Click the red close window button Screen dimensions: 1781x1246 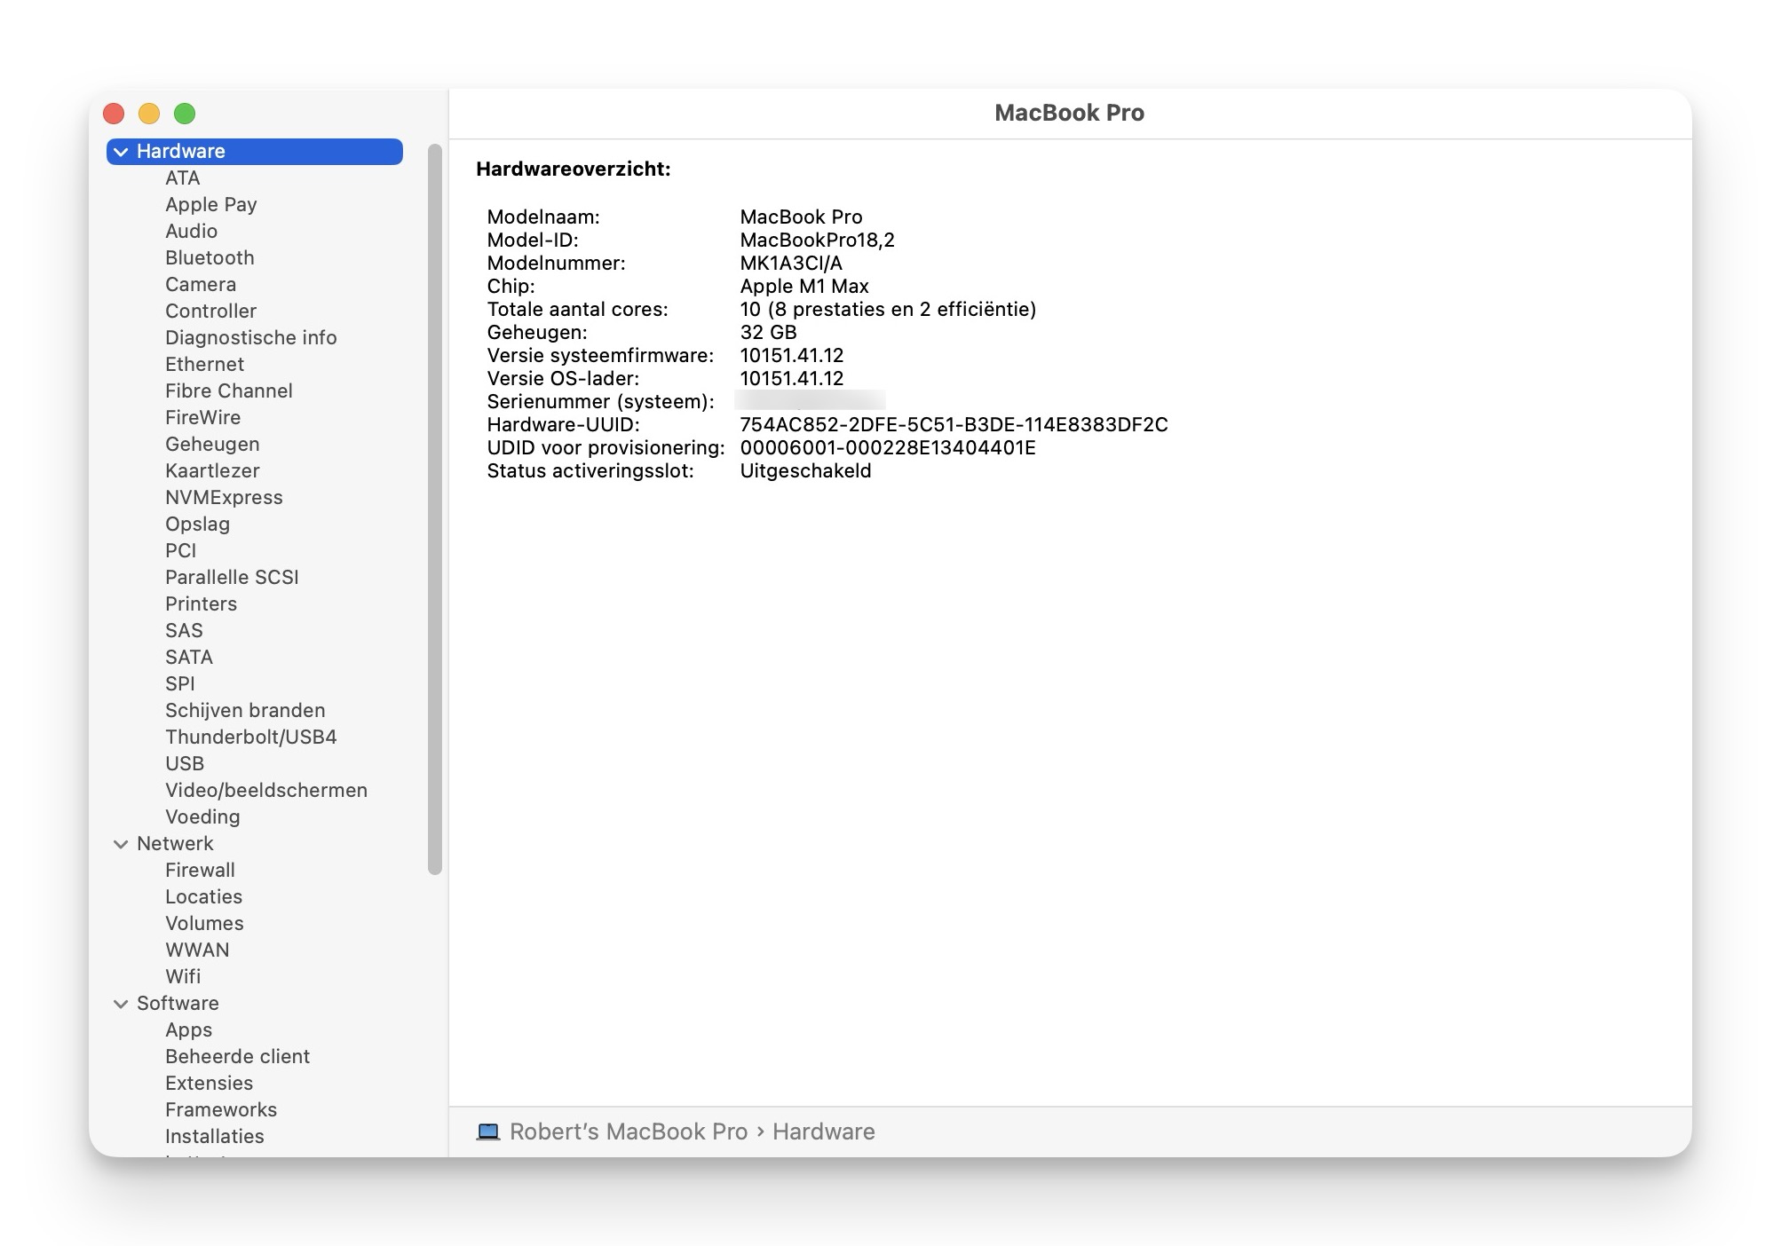(x=114, y=114)
